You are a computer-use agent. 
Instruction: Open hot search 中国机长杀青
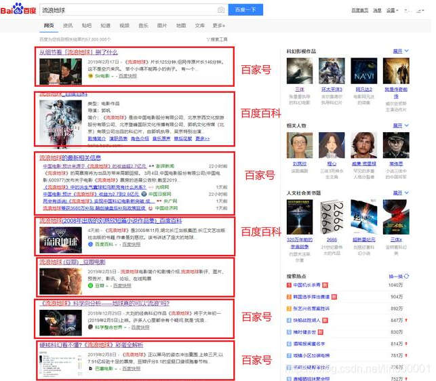click(x=307, y=285)
